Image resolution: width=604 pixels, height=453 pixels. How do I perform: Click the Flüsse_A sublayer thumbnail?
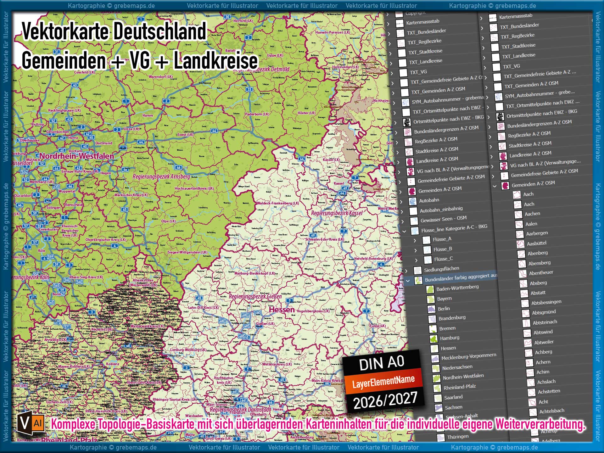(x=426, y=240)
